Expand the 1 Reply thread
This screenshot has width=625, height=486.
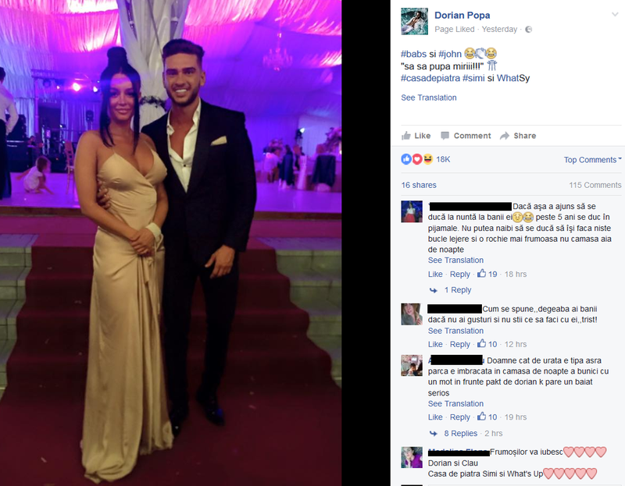point(458,289)
